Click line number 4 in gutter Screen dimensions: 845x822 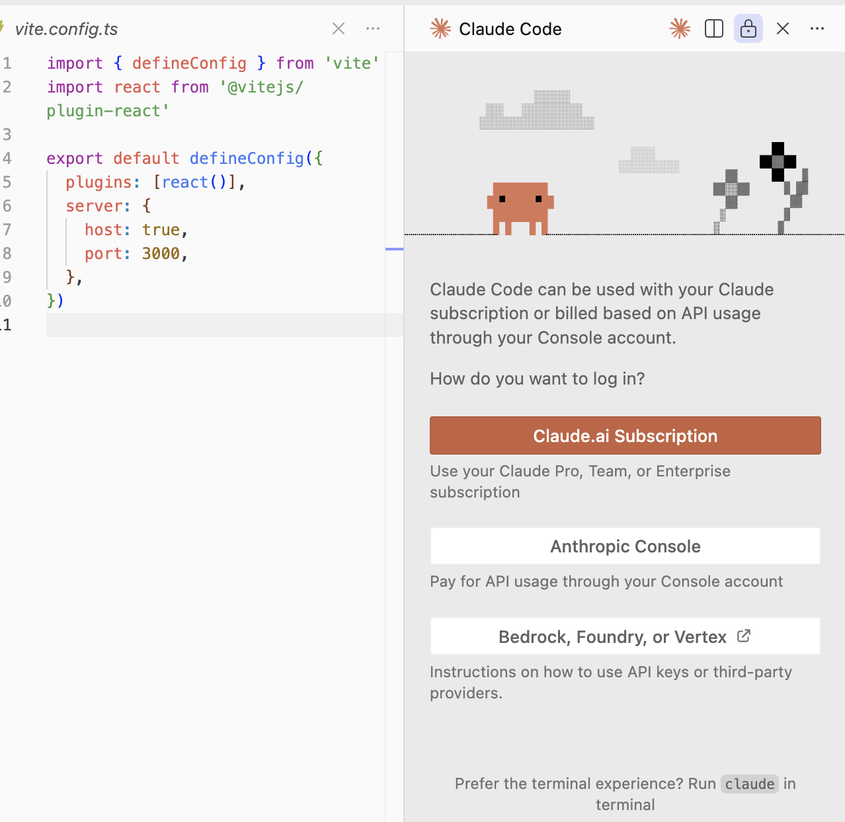(7, 159)
